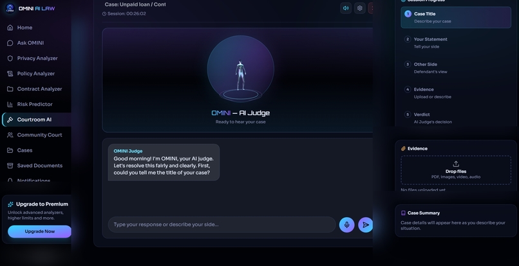Click the Saved Documents archive icon
This screenshot has width=519, height=266.
10,166
